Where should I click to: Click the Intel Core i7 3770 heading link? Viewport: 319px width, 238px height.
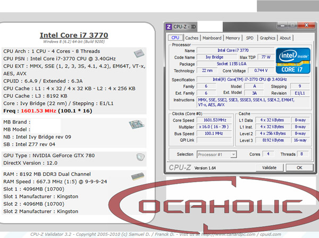(x=74, y=35)
